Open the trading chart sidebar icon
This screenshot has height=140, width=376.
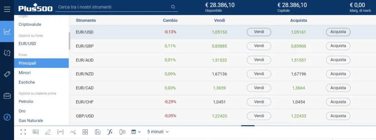click(x=7, y=32)
